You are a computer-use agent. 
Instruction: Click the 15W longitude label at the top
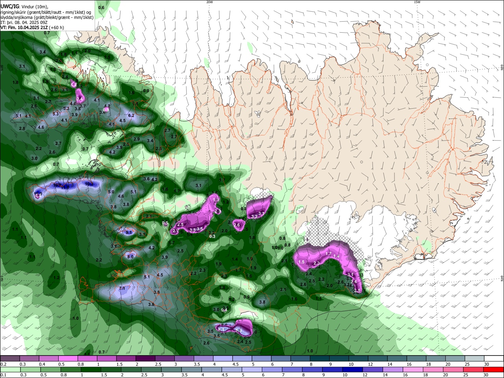click(x=417, y=2)
